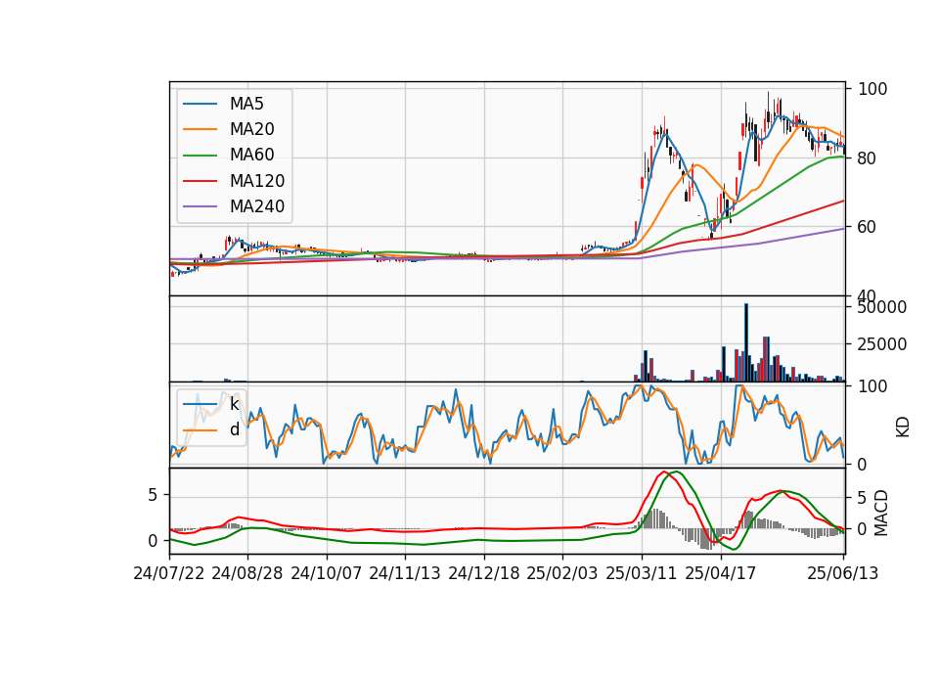Image resolution: width=939 pixels, height=675 pixels.
Task: Click the MA240 legend label
Action: [x=257, y=206]
